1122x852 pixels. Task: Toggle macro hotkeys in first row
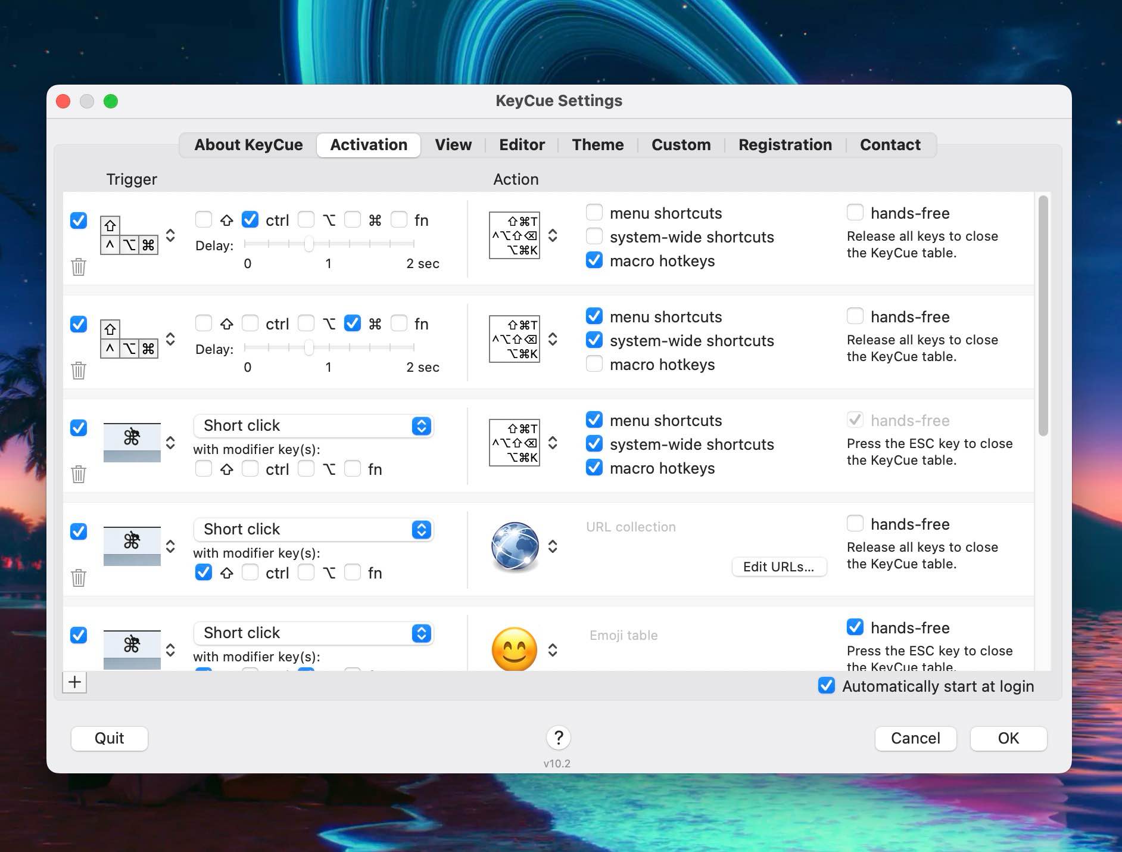(x=594, y=260)
